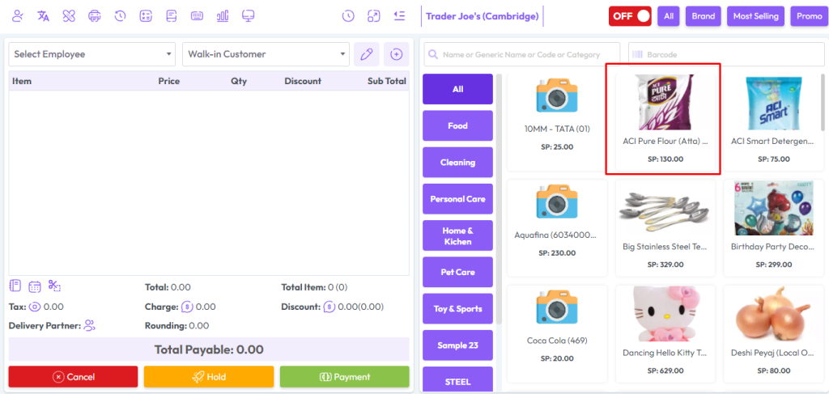
Task: Click the Most Selling filter button
Action: point(756,16)
